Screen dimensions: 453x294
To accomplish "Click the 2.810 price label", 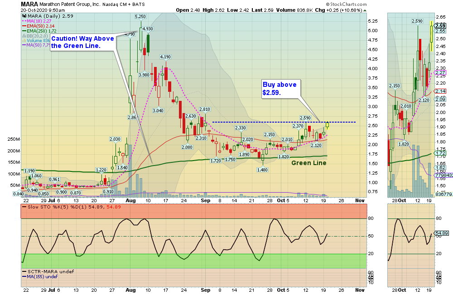I will [x=205, y=109].
